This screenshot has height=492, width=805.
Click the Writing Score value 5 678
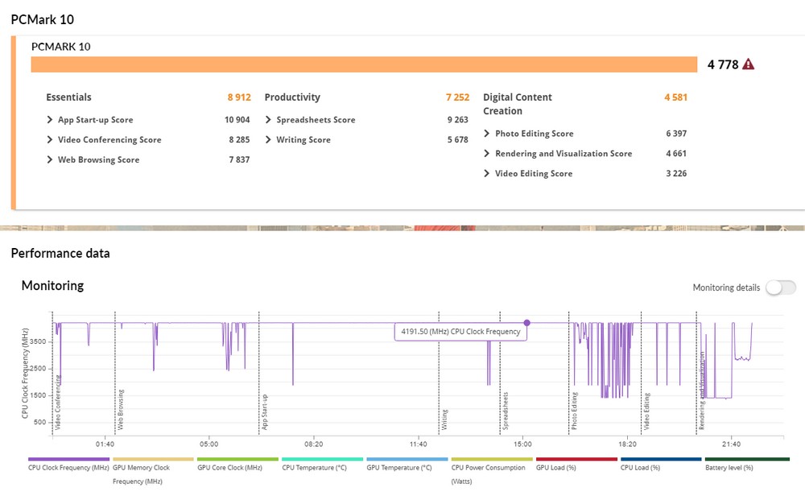coord(457,139)
